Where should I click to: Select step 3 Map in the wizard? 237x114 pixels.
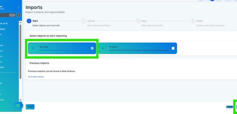pos(138,21)
